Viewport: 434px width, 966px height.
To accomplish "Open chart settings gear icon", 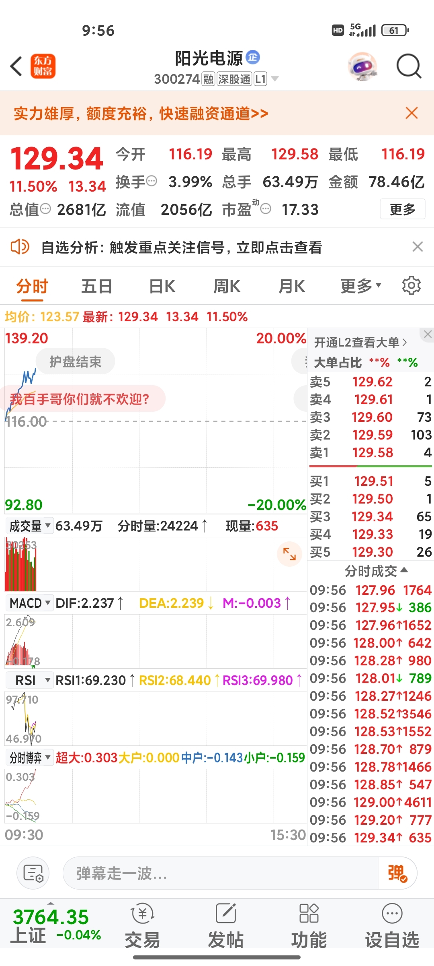I will click(x=411, y=286).
